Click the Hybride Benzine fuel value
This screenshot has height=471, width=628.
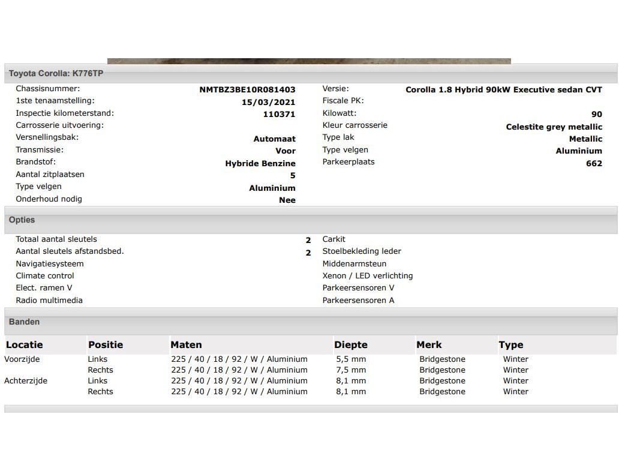pyautogui.click(x=260, y=164)
